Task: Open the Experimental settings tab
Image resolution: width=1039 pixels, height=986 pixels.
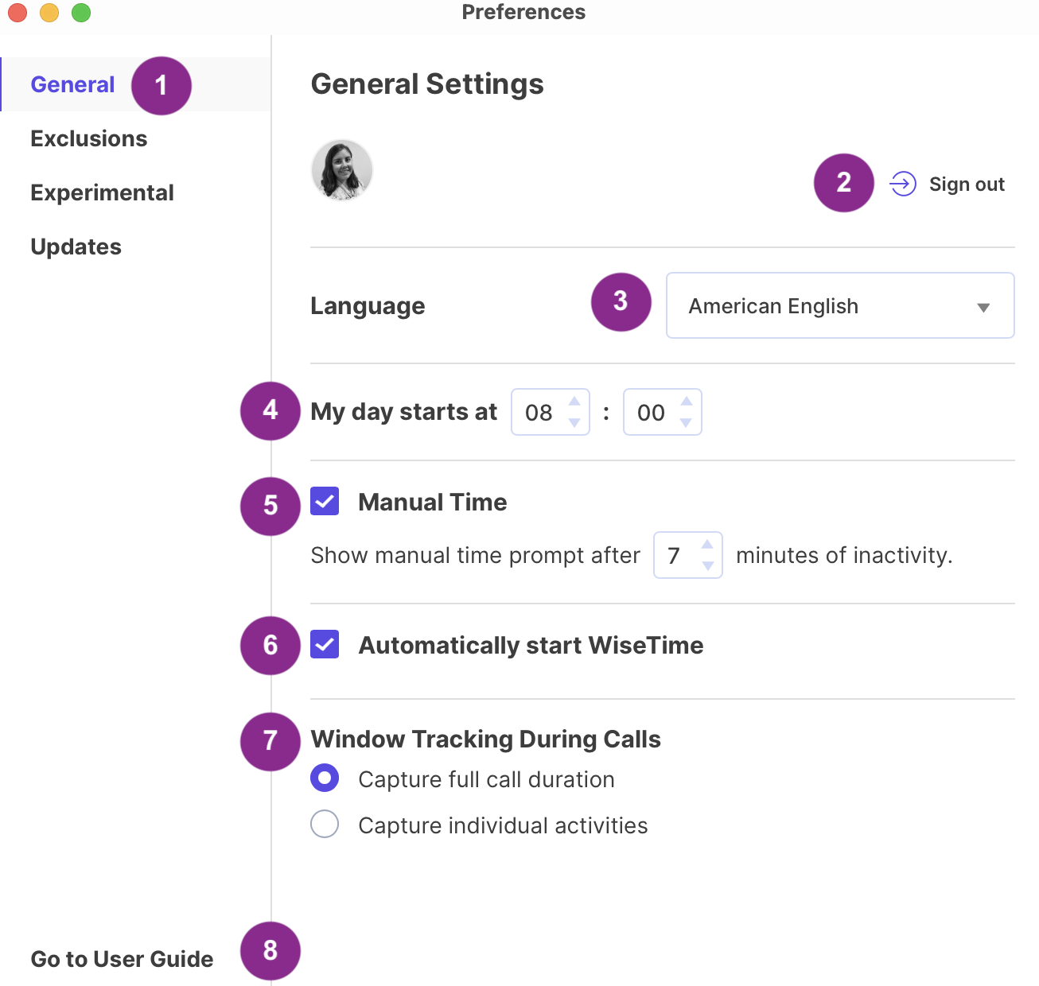Action: (x=102, y=192)
